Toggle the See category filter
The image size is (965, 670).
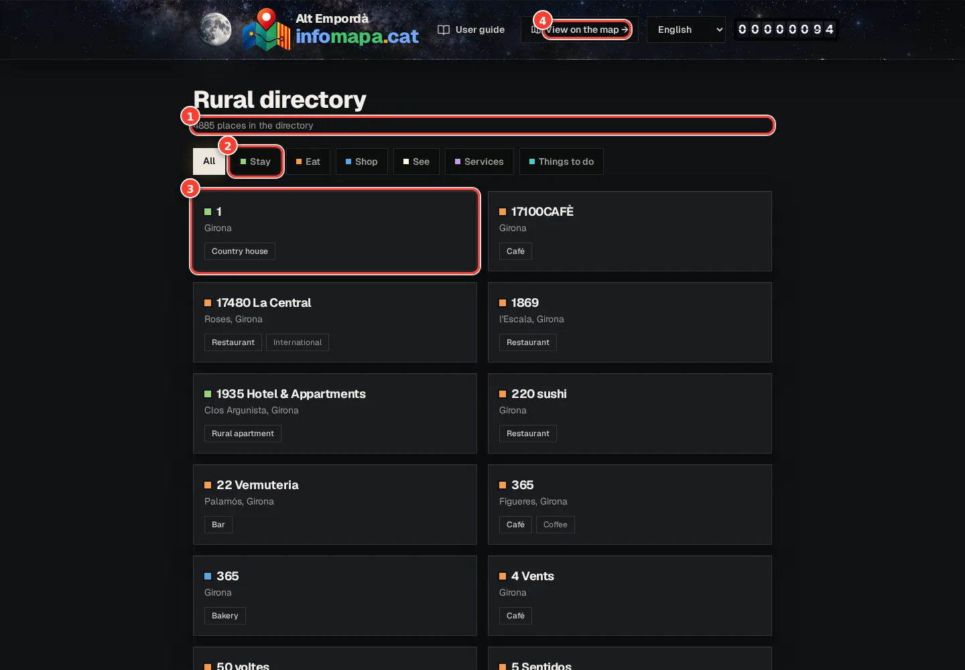[x=416, y=161]
